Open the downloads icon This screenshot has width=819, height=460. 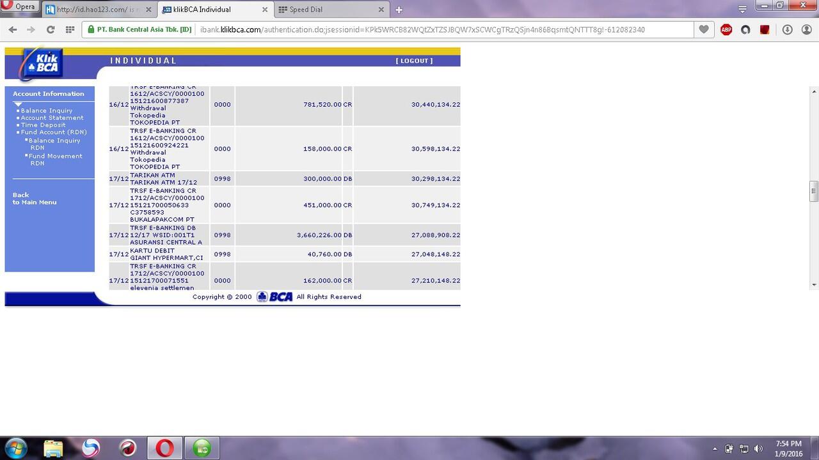pyautogui.click(x=788, y=29)
